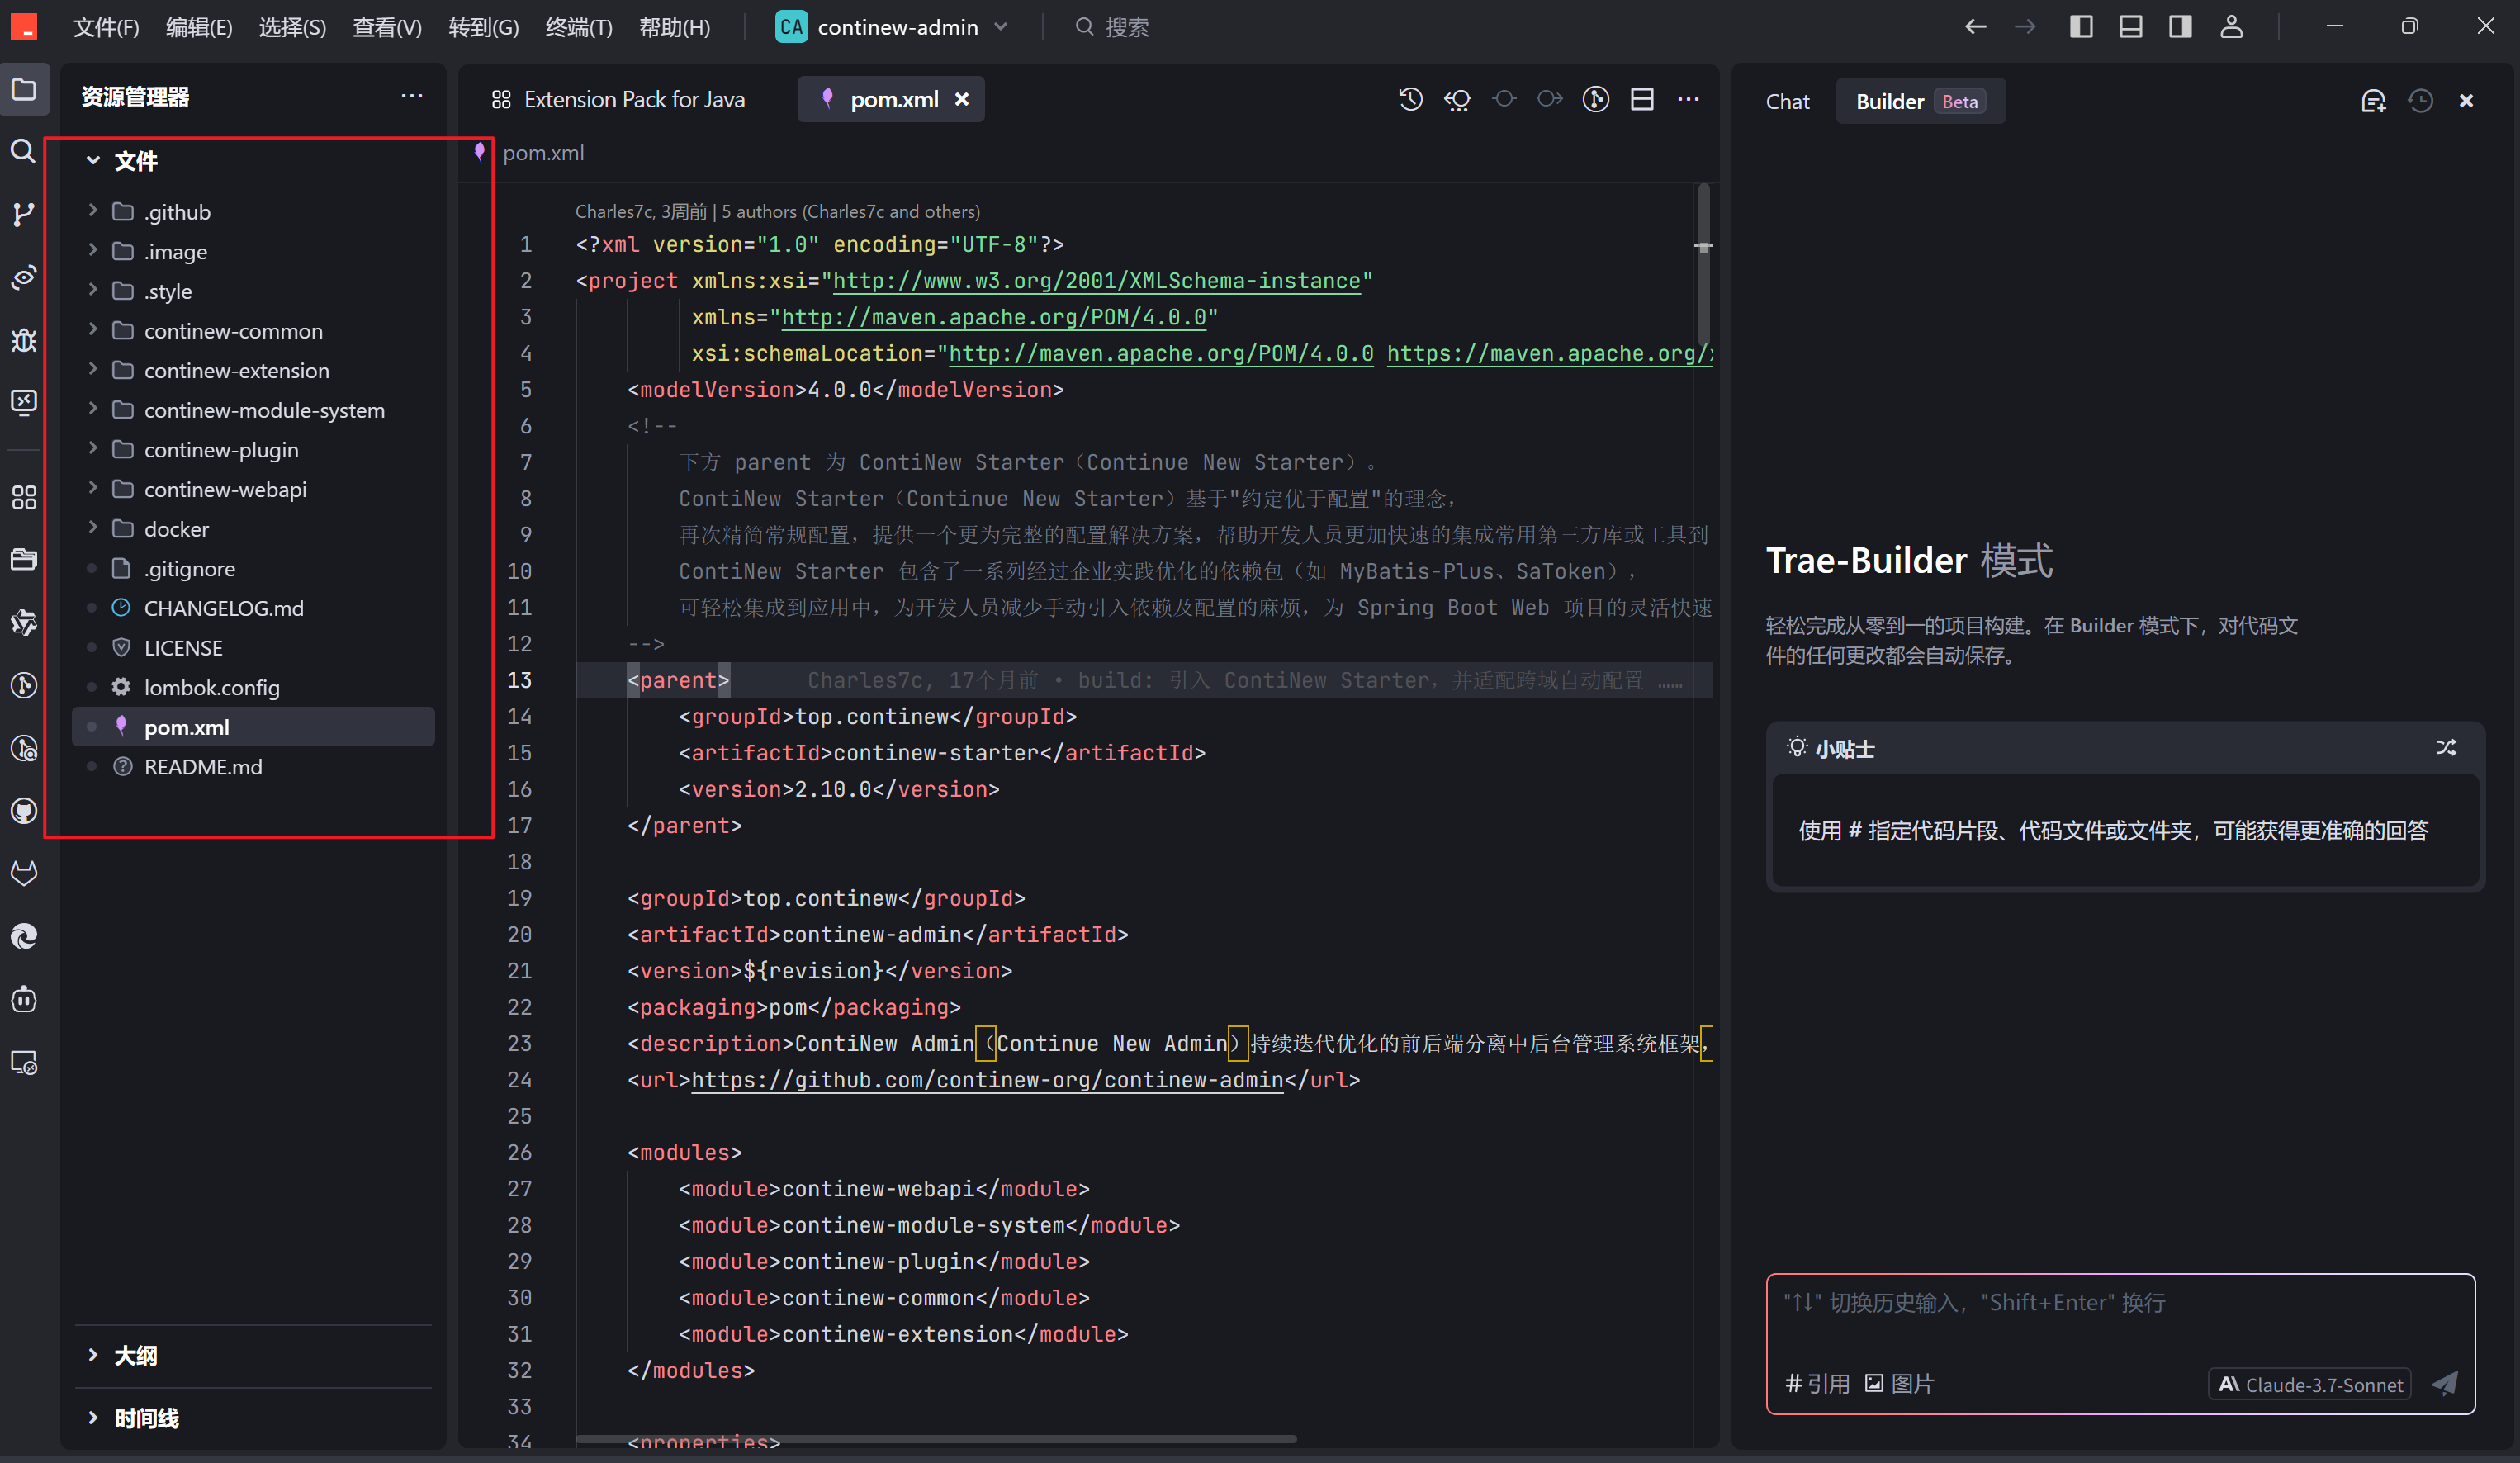
Task: Open the 终端(T) menu
Action: (x=578, y=27)
